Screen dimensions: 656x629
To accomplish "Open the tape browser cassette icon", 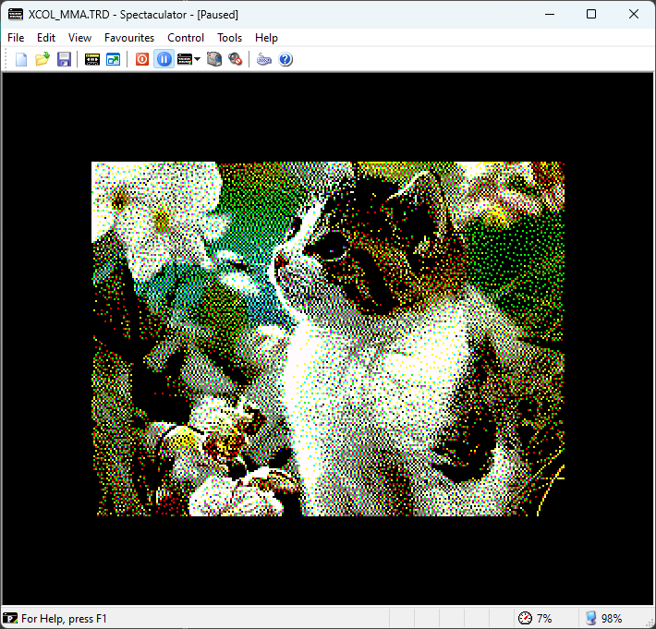I will 92,59.
